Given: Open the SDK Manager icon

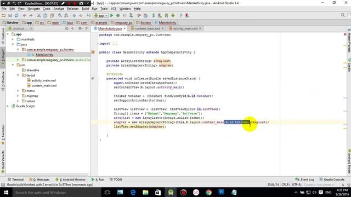Looking at the screenshot, I should tap(166, 15).
